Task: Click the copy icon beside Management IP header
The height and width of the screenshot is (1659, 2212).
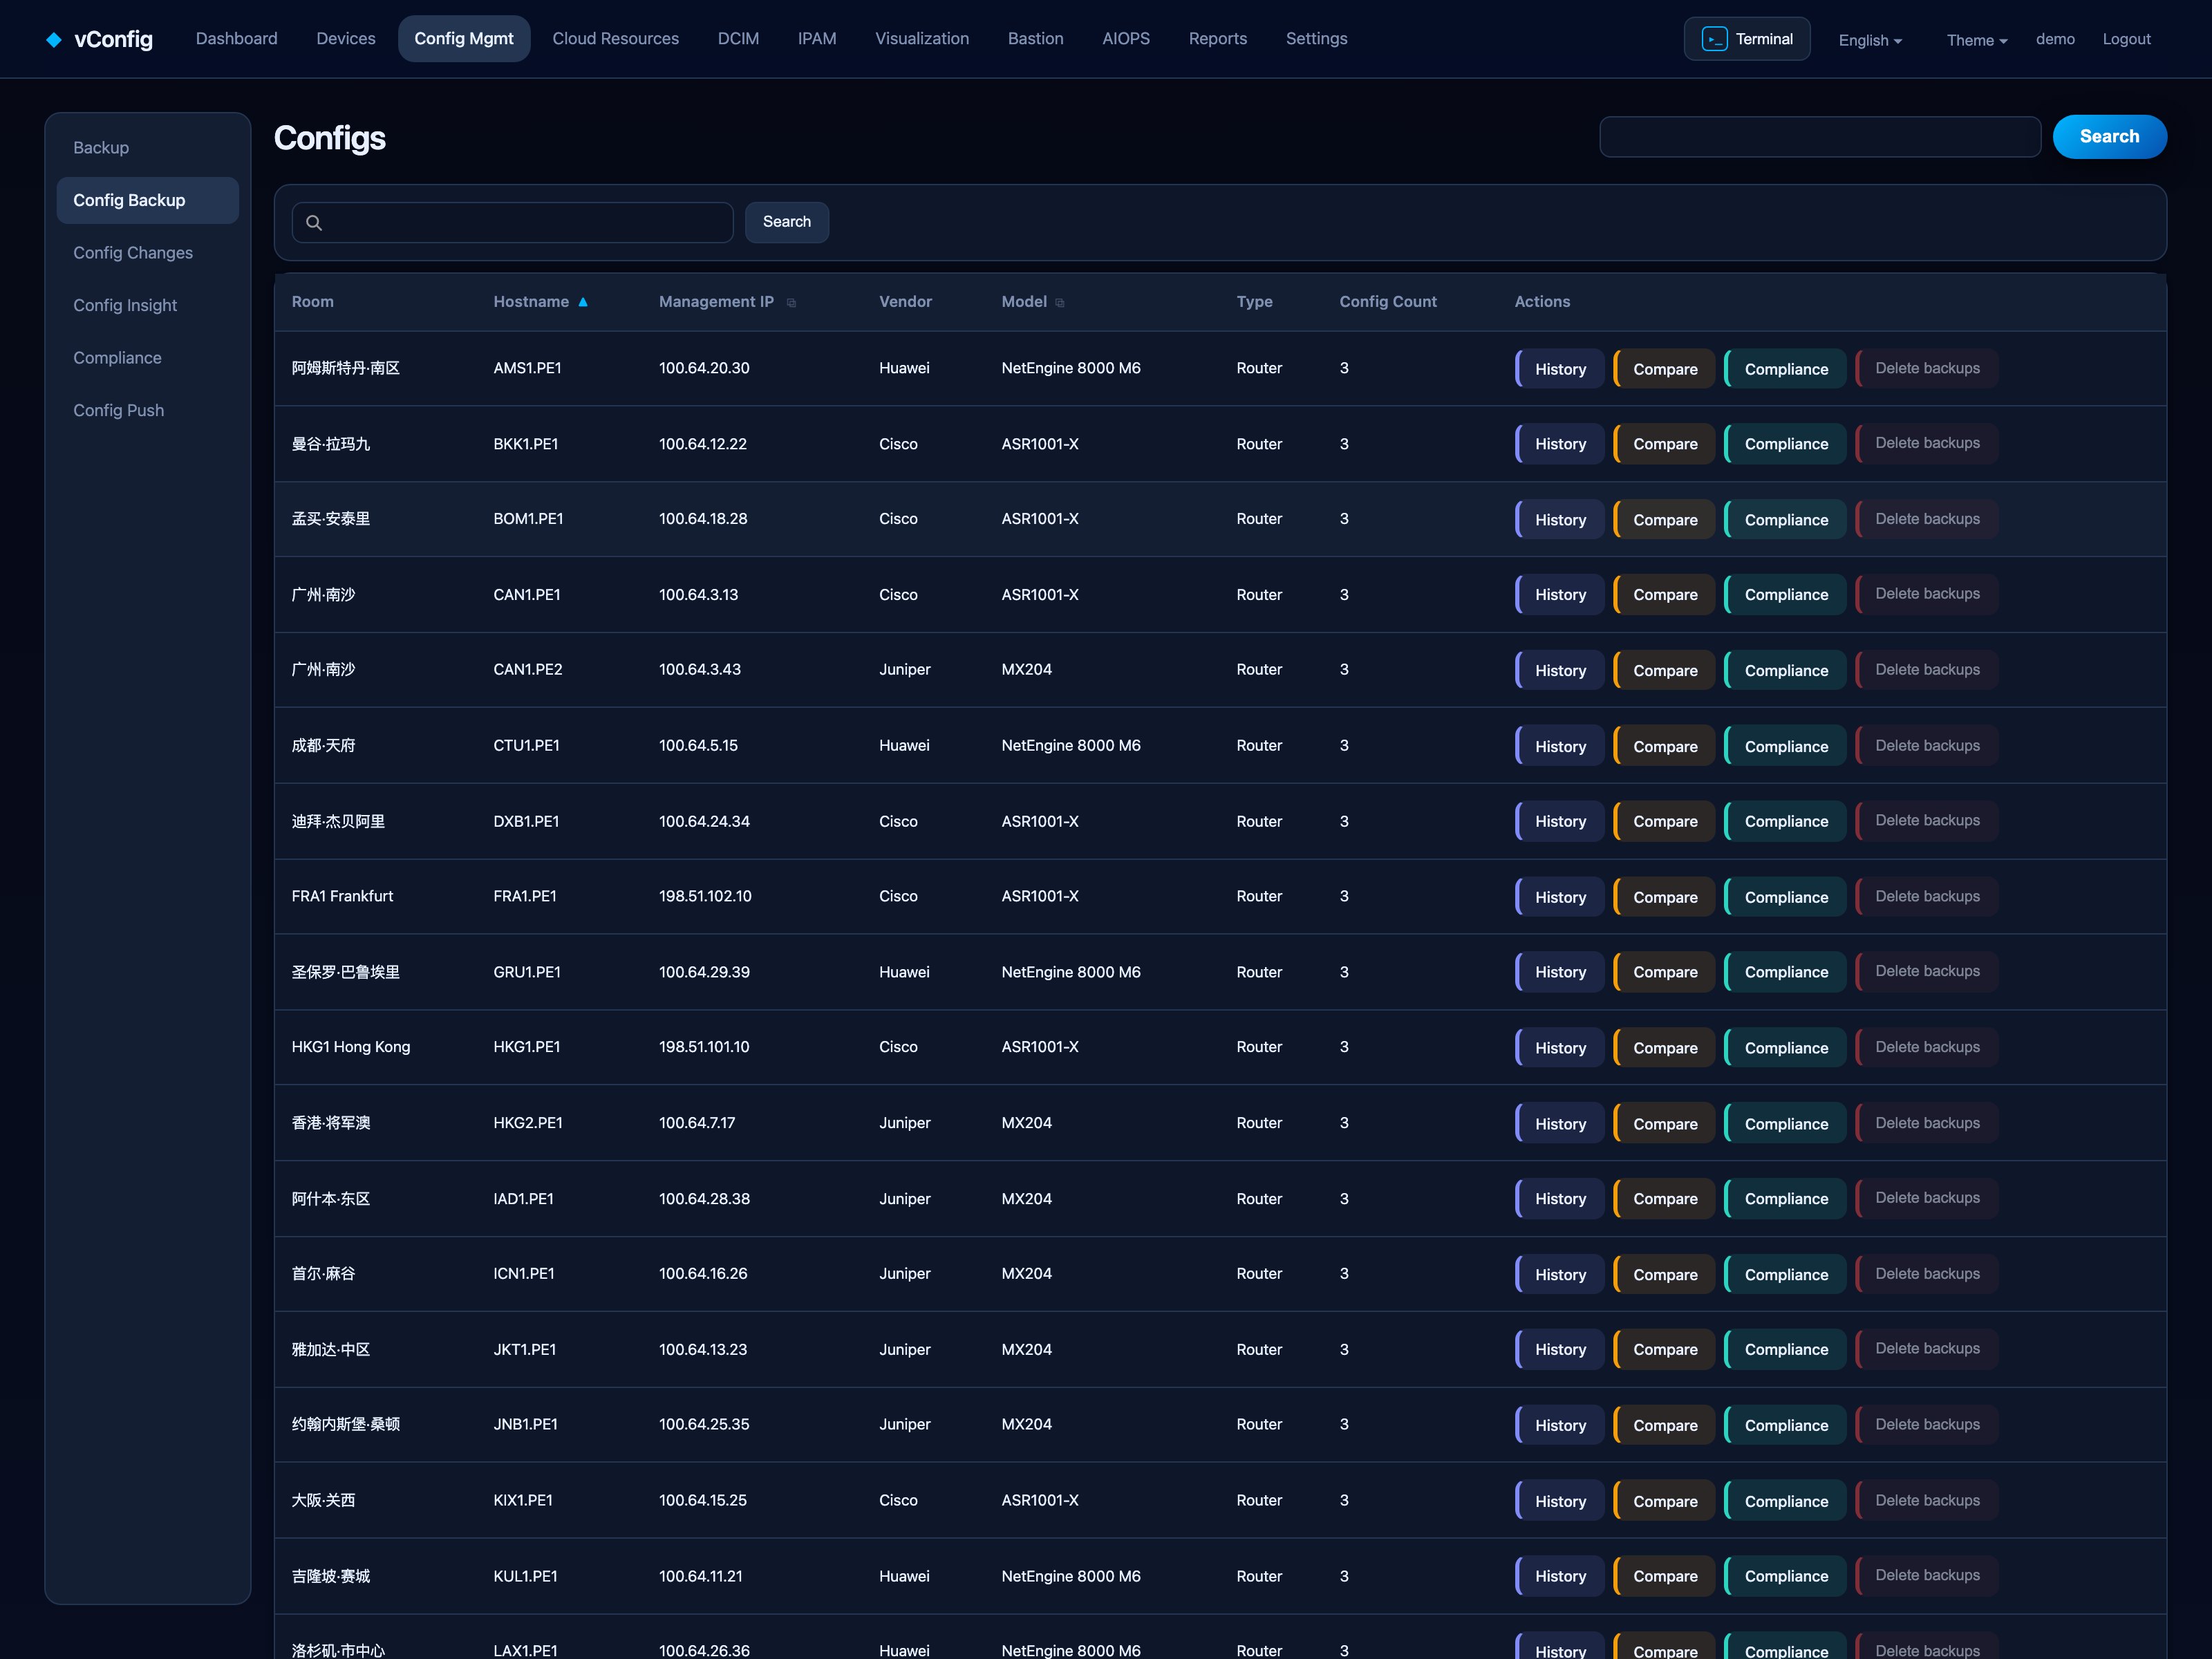Action: tap(791, 303)
